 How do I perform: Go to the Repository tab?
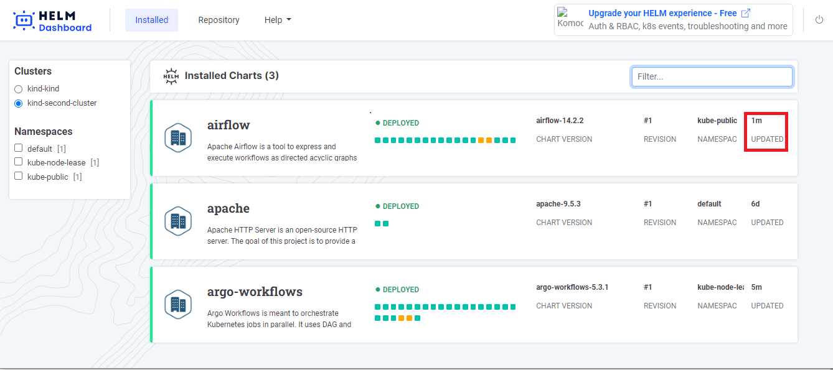tap(219, 20)
